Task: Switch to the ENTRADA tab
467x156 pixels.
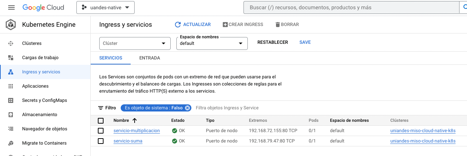Action: coord(150,58)
